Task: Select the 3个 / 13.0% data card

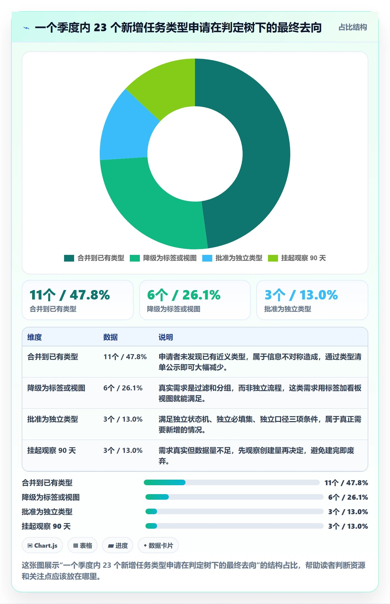Action: (312, 300)
